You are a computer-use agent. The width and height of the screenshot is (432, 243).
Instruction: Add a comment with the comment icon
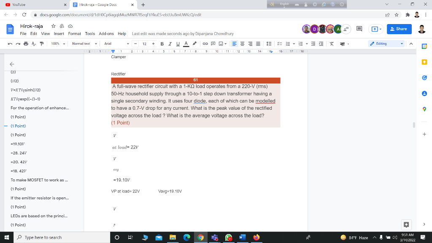click(x=213, y=43)
